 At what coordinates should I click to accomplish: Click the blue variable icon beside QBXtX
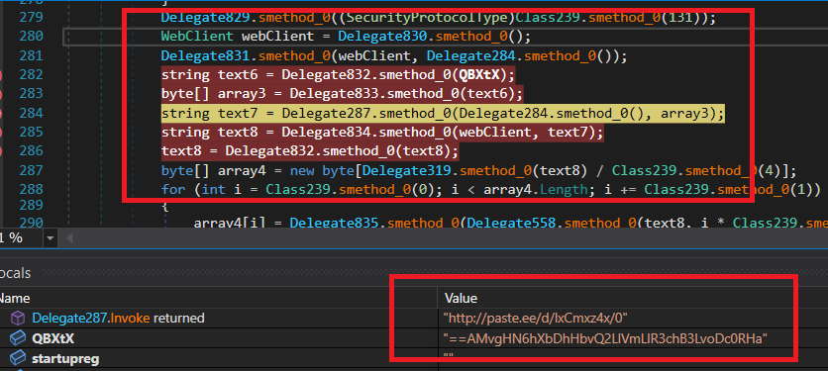[x=18, y=338]
